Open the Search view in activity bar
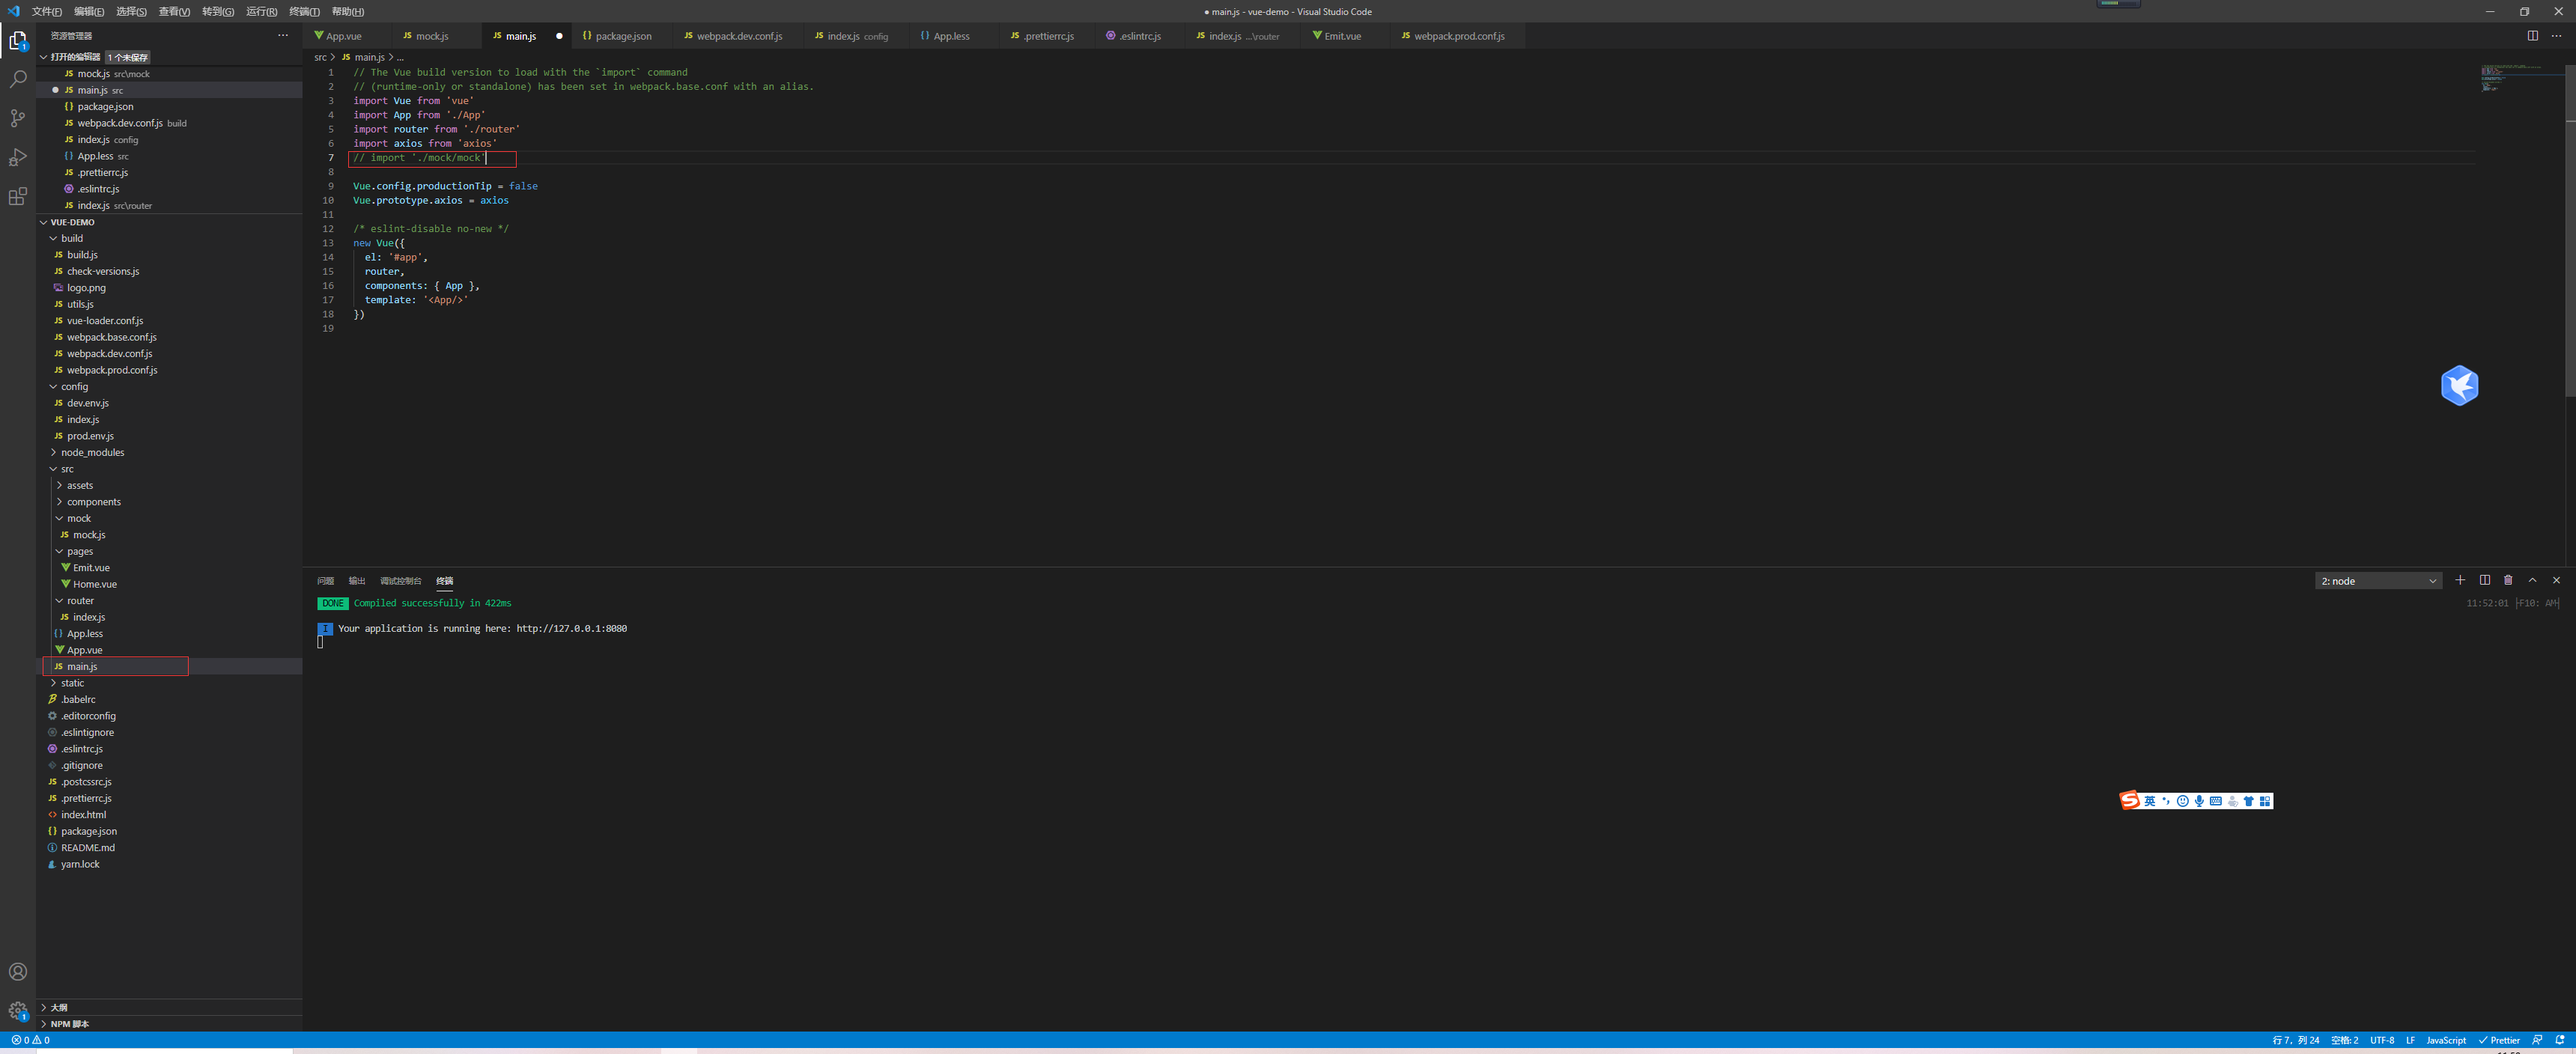Screen dimensions: 2576x1054 [x=18, y=79]
